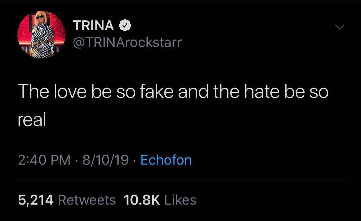The height and width of the screenshot is (221, 361).
Task: View the Likes label list
Action: coord(180,200)
